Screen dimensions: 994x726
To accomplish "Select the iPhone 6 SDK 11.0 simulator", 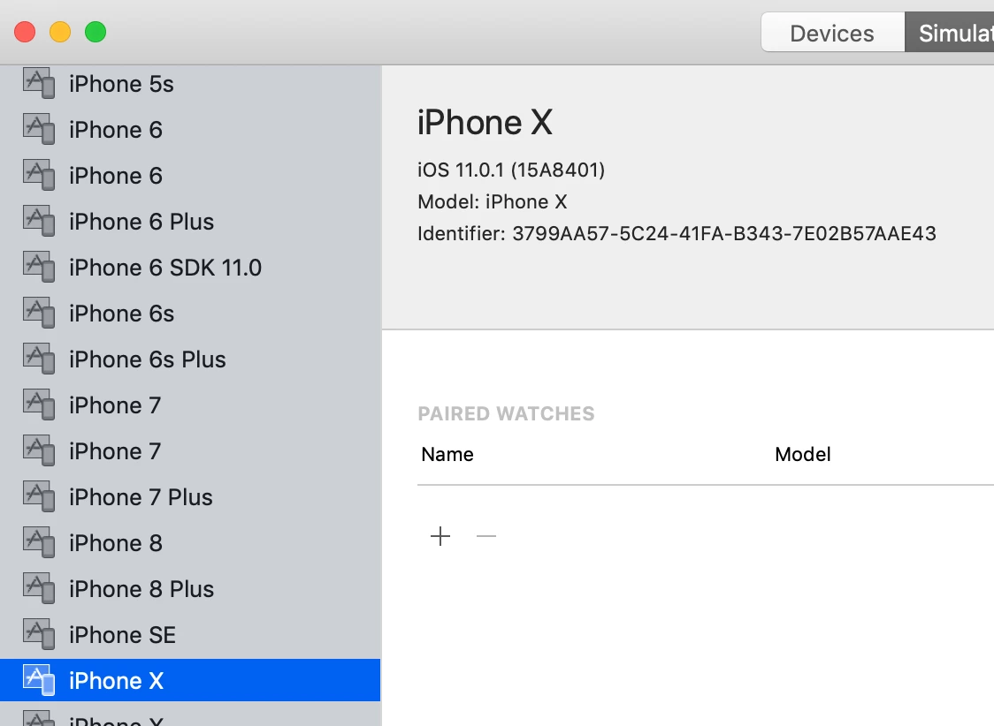I will pos(190,267).
